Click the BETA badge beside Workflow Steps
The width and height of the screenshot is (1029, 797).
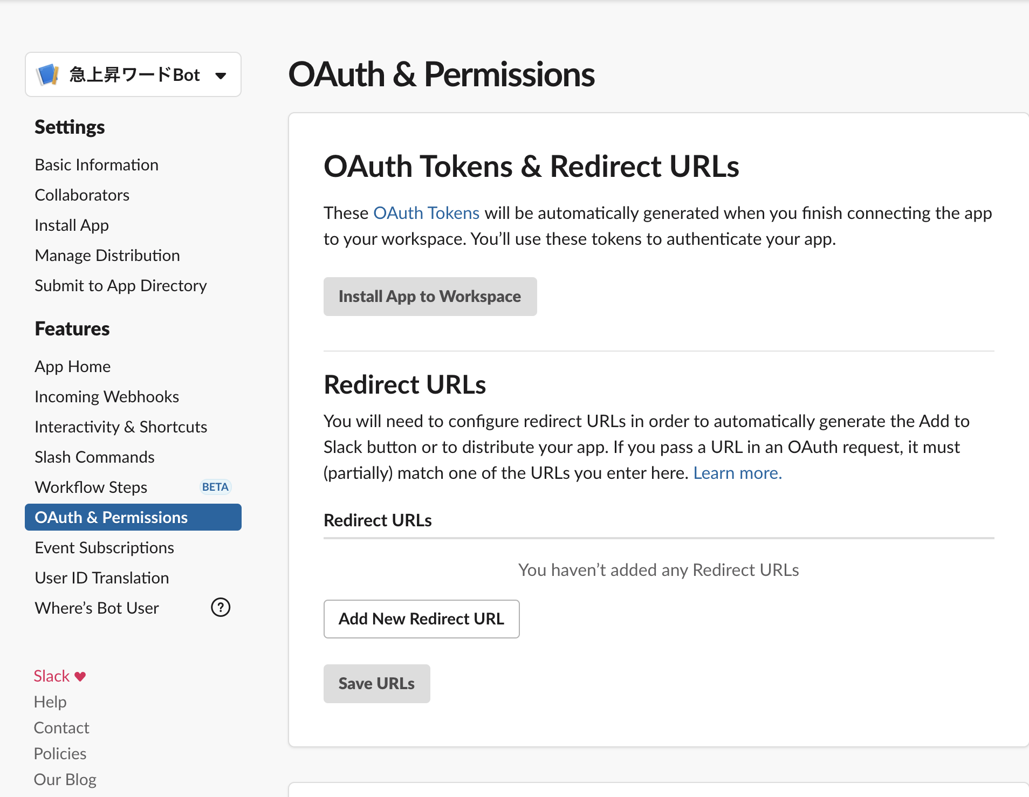[x=215, y=487]
